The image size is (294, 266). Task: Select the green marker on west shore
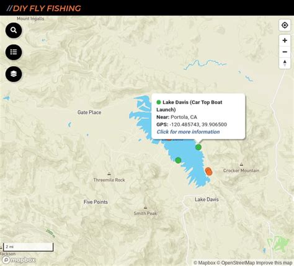[x=178, y=160]
